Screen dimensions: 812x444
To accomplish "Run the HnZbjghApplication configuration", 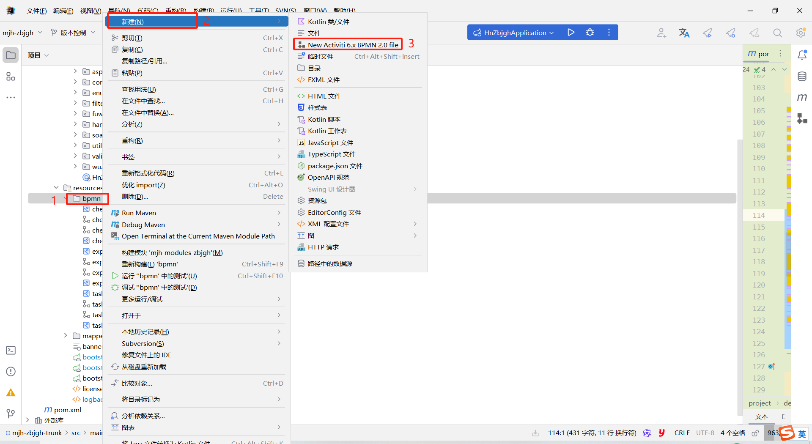I will pyautogui.click(x=571, y=32).
